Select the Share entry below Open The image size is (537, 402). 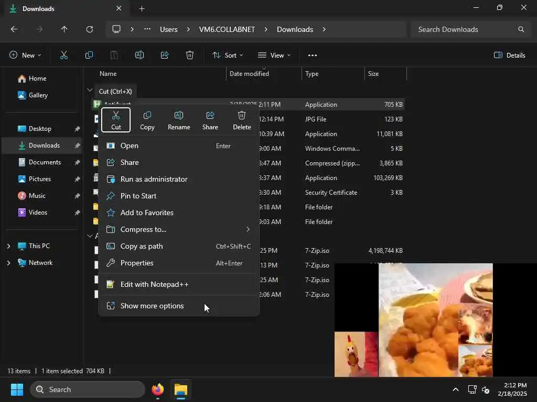point(179,162)
